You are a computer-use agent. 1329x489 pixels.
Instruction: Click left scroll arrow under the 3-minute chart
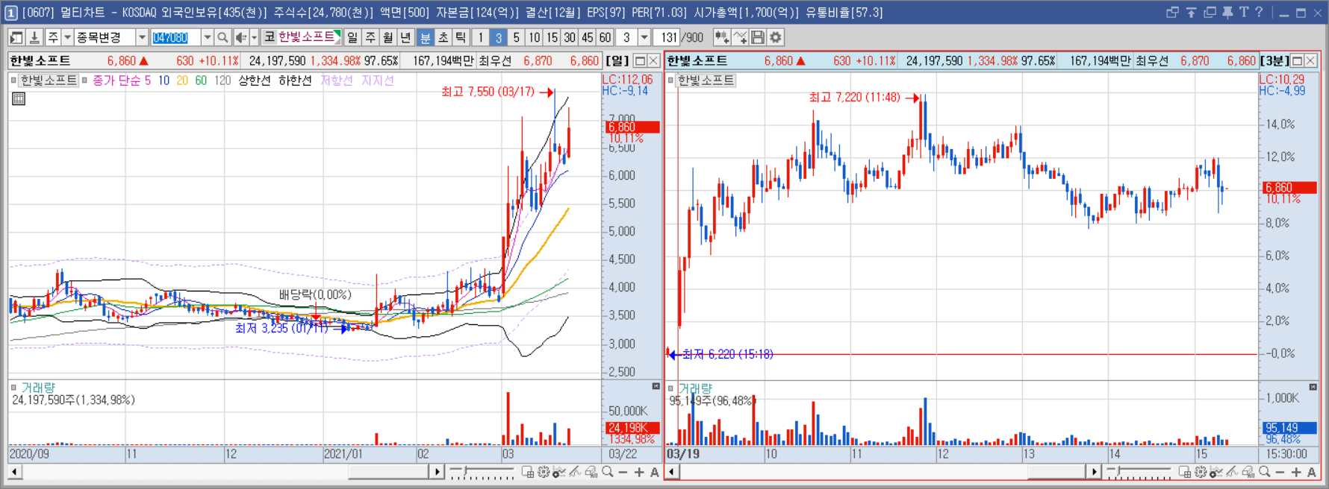(672, 472)
